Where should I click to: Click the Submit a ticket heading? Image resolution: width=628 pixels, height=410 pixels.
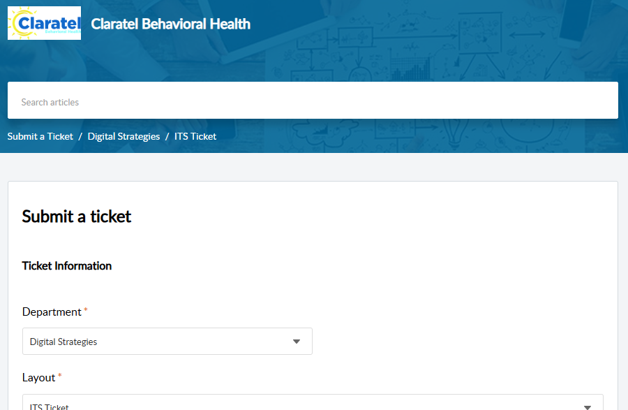click(x=77, y=217)
